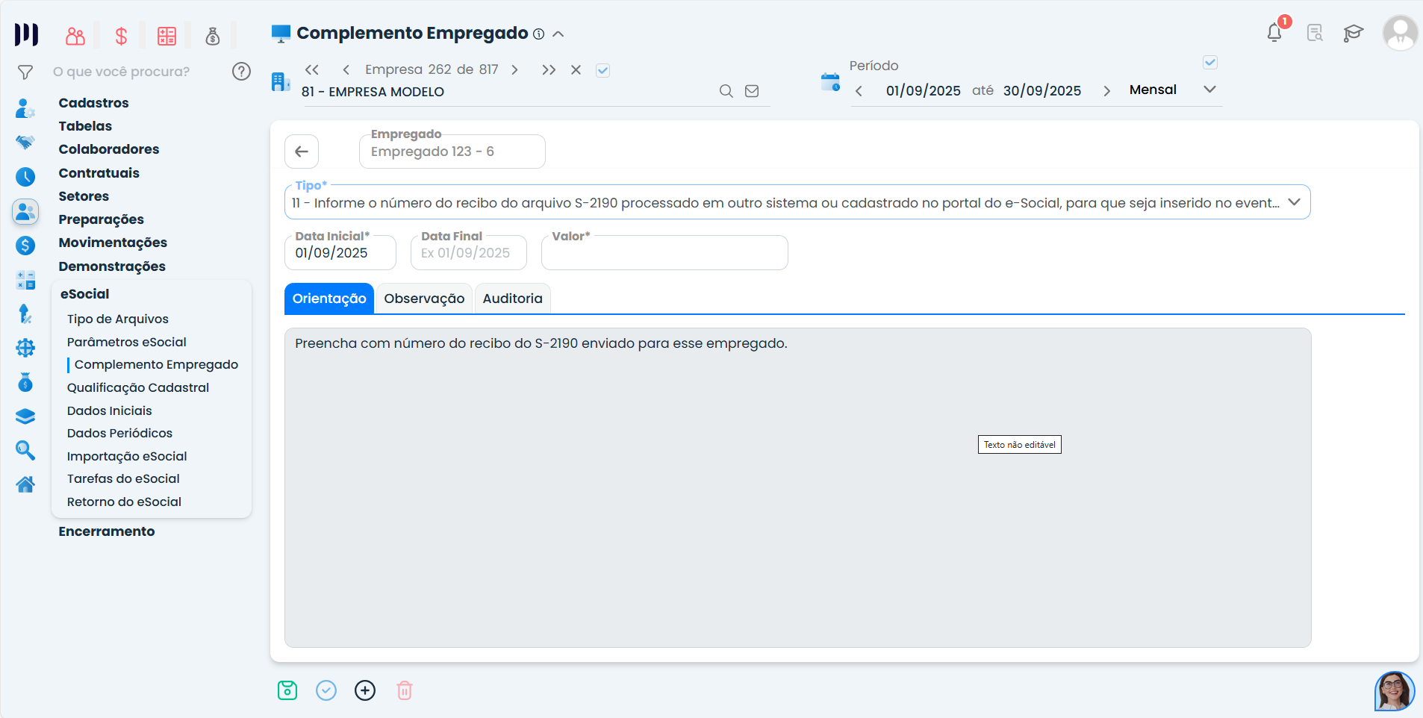Screen dimensions: 1423x718
Task: Select the highlighted two-people sidebar icon
Action: (25, 212)
